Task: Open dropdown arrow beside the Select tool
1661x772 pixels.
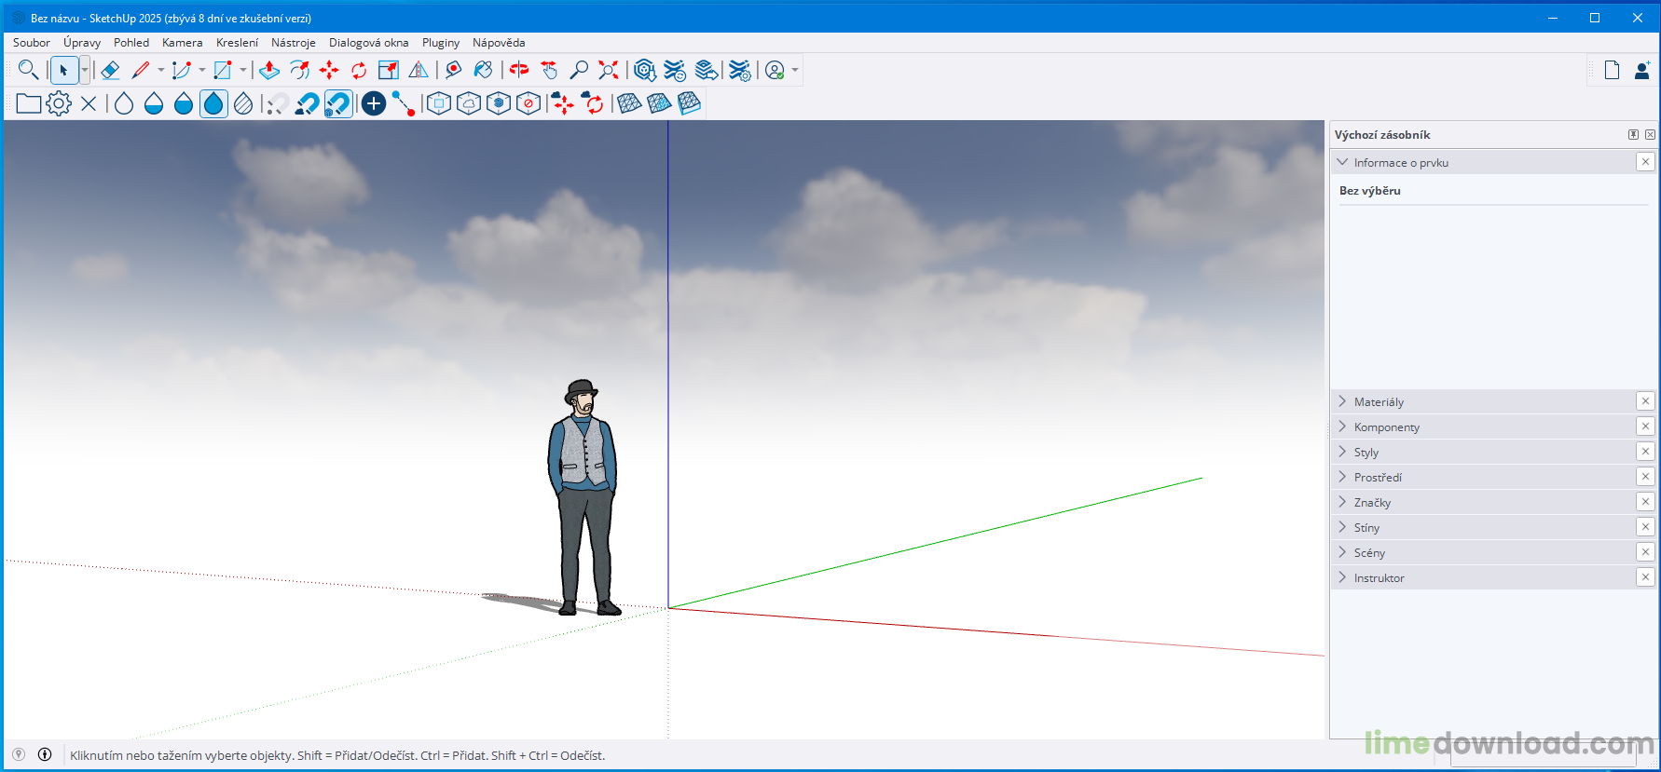Action: coord(85,70)
